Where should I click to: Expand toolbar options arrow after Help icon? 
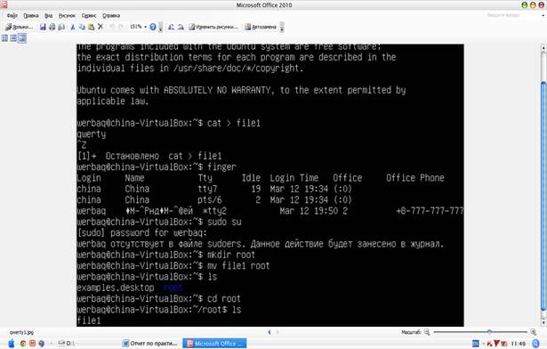[160, 28]
